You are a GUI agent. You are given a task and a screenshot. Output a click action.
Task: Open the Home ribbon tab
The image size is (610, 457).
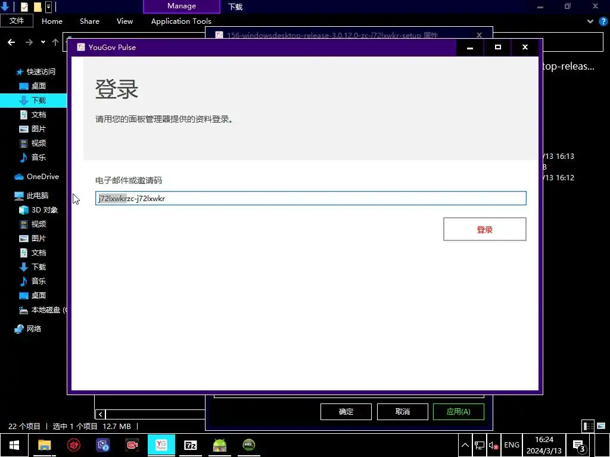pos(52,21)
